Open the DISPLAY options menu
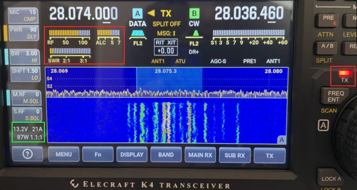357x190 pixels. click(x=132, y=155)
